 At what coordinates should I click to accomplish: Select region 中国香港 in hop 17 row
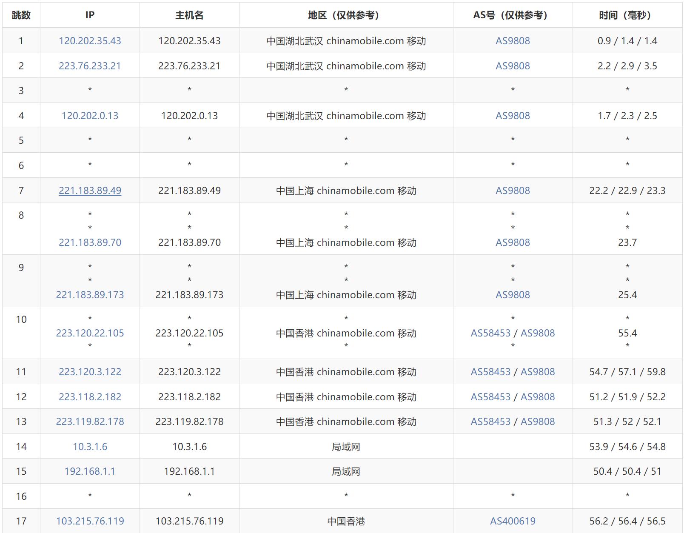(346, 521)
